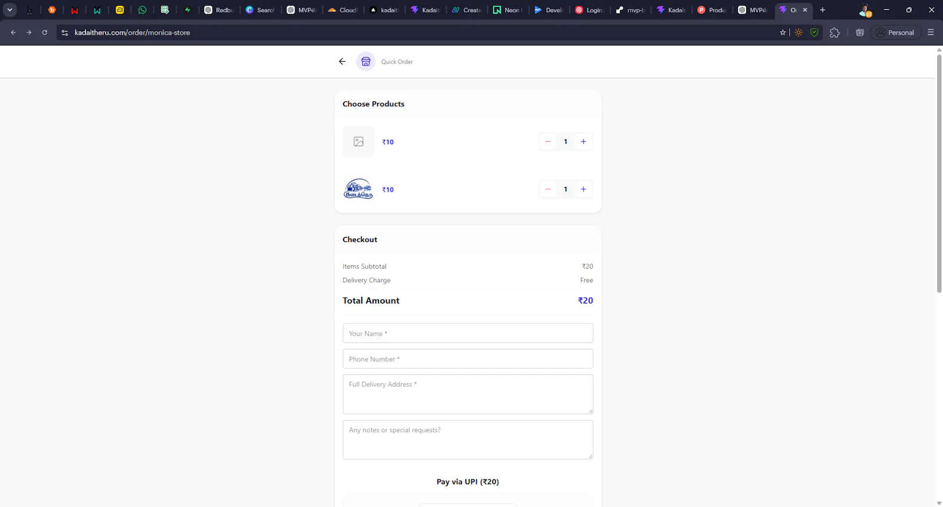Close the current active tab
The width and height of the screenshot is (943, 507).
point(805,10)
